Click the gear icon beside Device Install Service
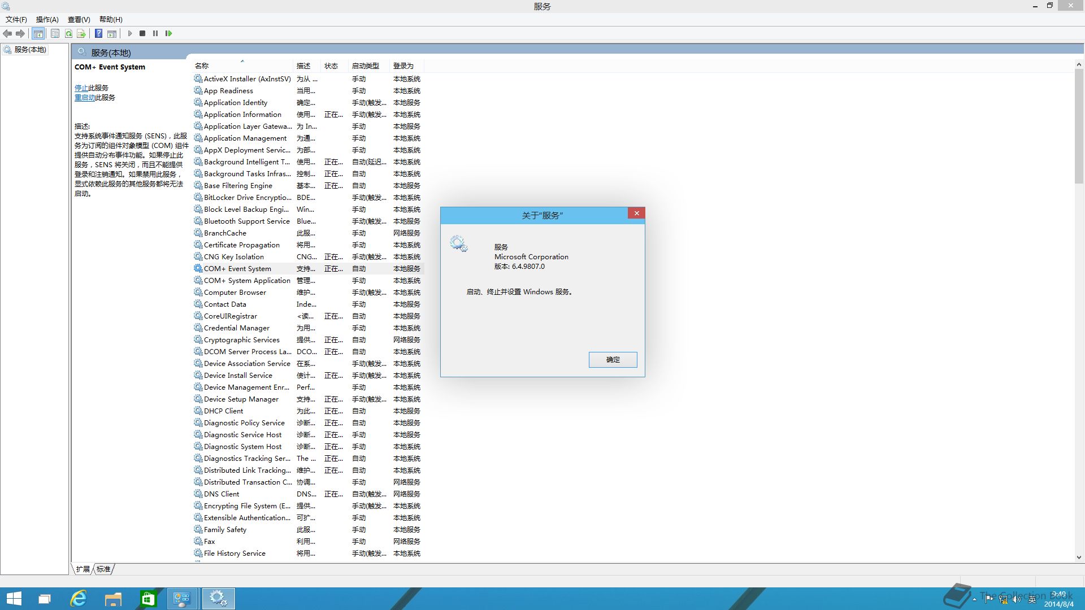 (x=198, y=375)
